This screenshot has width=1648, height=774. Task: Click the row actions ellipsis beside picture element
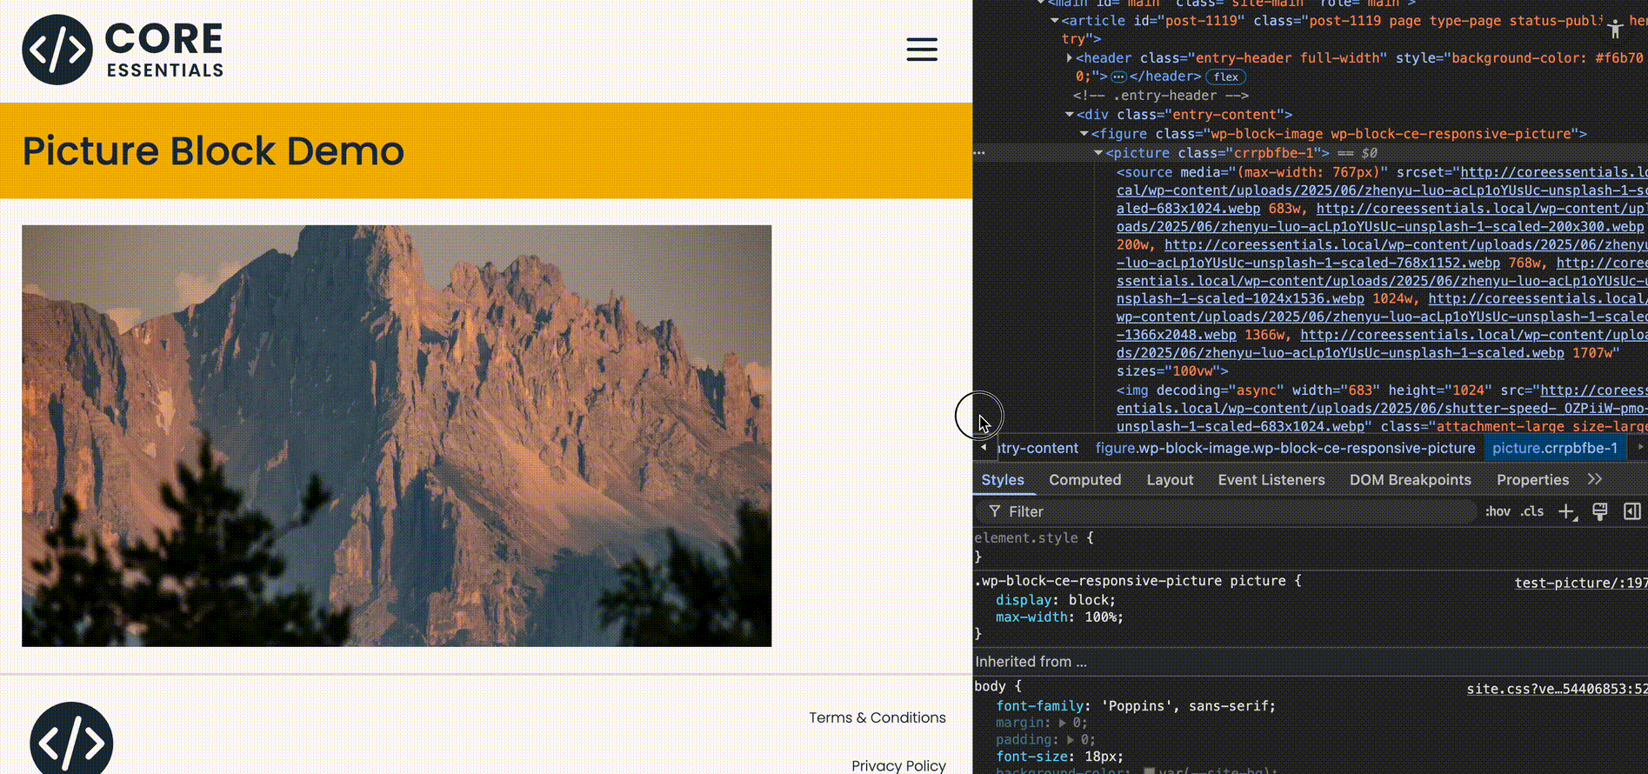point(979,153)
